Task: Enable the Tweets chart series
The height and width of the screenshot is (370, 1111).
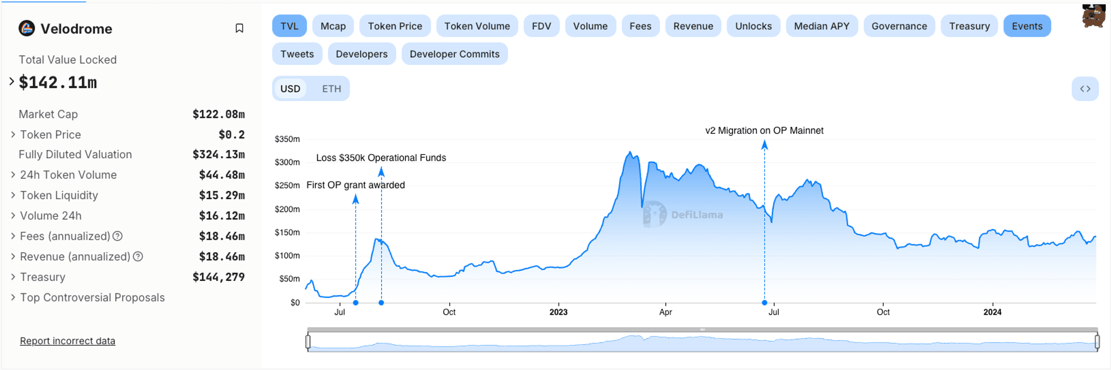Action: (x=297, y=54)
